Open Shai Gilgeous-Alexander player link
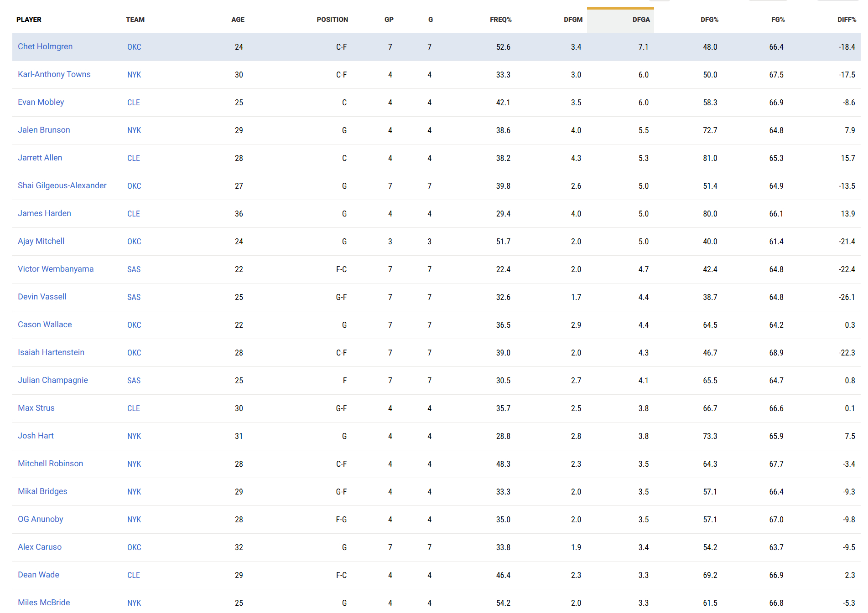 coord(62,185)
